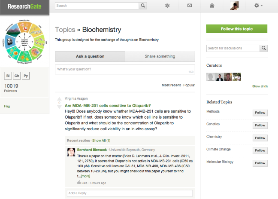Screen dimensions: 278x199
Task: Switch to the Share something tab
Action: tap(160, 56)
